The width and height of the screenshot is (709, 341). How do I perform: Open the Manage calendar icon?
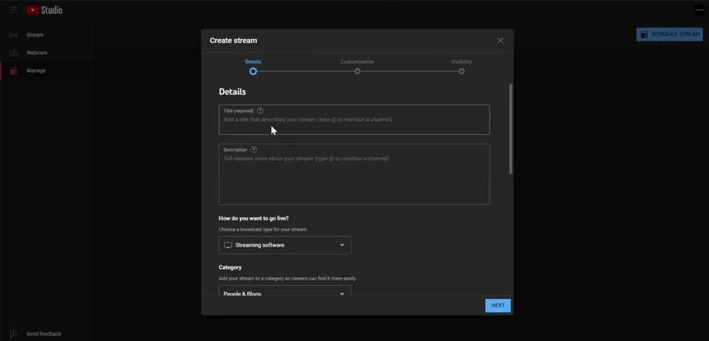click(x=13, y=71)
